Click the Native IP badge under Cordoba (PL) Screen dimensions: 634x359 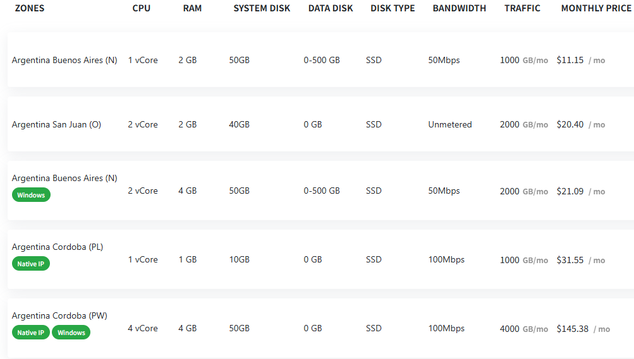point(31,264)
